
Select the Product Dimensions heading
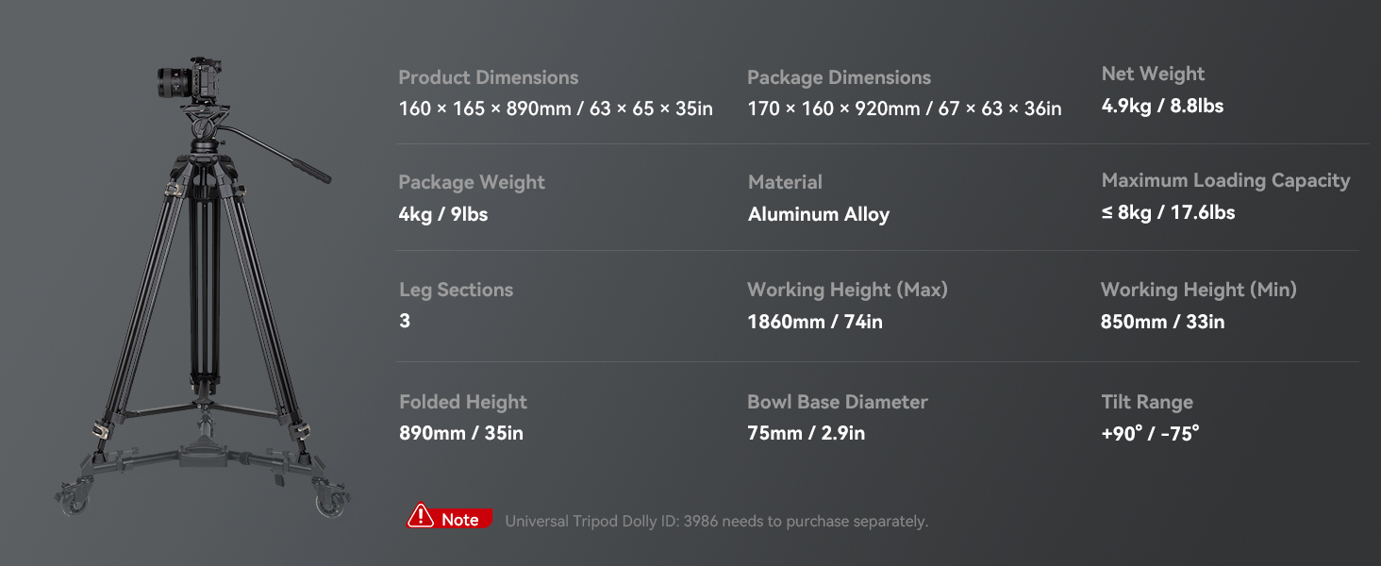pyautogui.click(x=488, y=77)
